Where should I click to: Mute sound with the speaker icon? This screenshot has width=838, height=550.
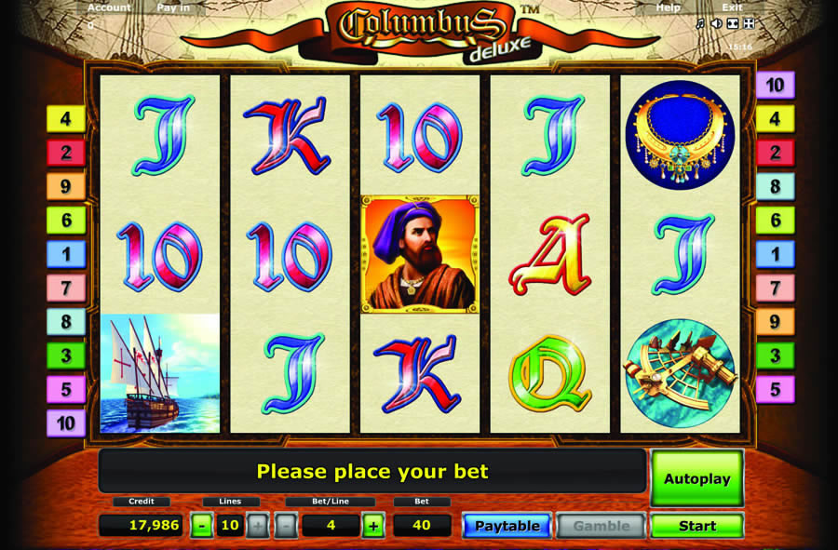[716, 23]
